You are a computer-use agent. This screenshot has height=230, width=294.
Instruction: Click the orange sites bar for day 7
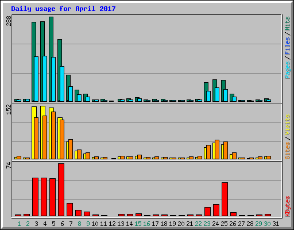coord(71,149)
